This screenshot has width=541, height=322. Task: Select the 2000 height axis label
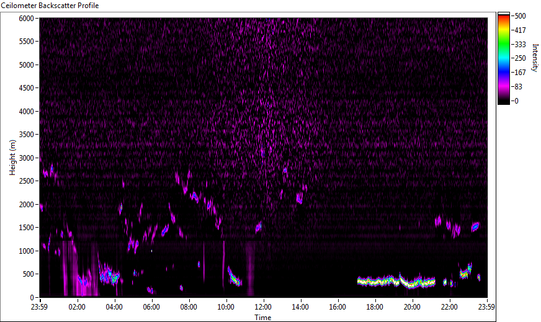click(x=26, y=205)
